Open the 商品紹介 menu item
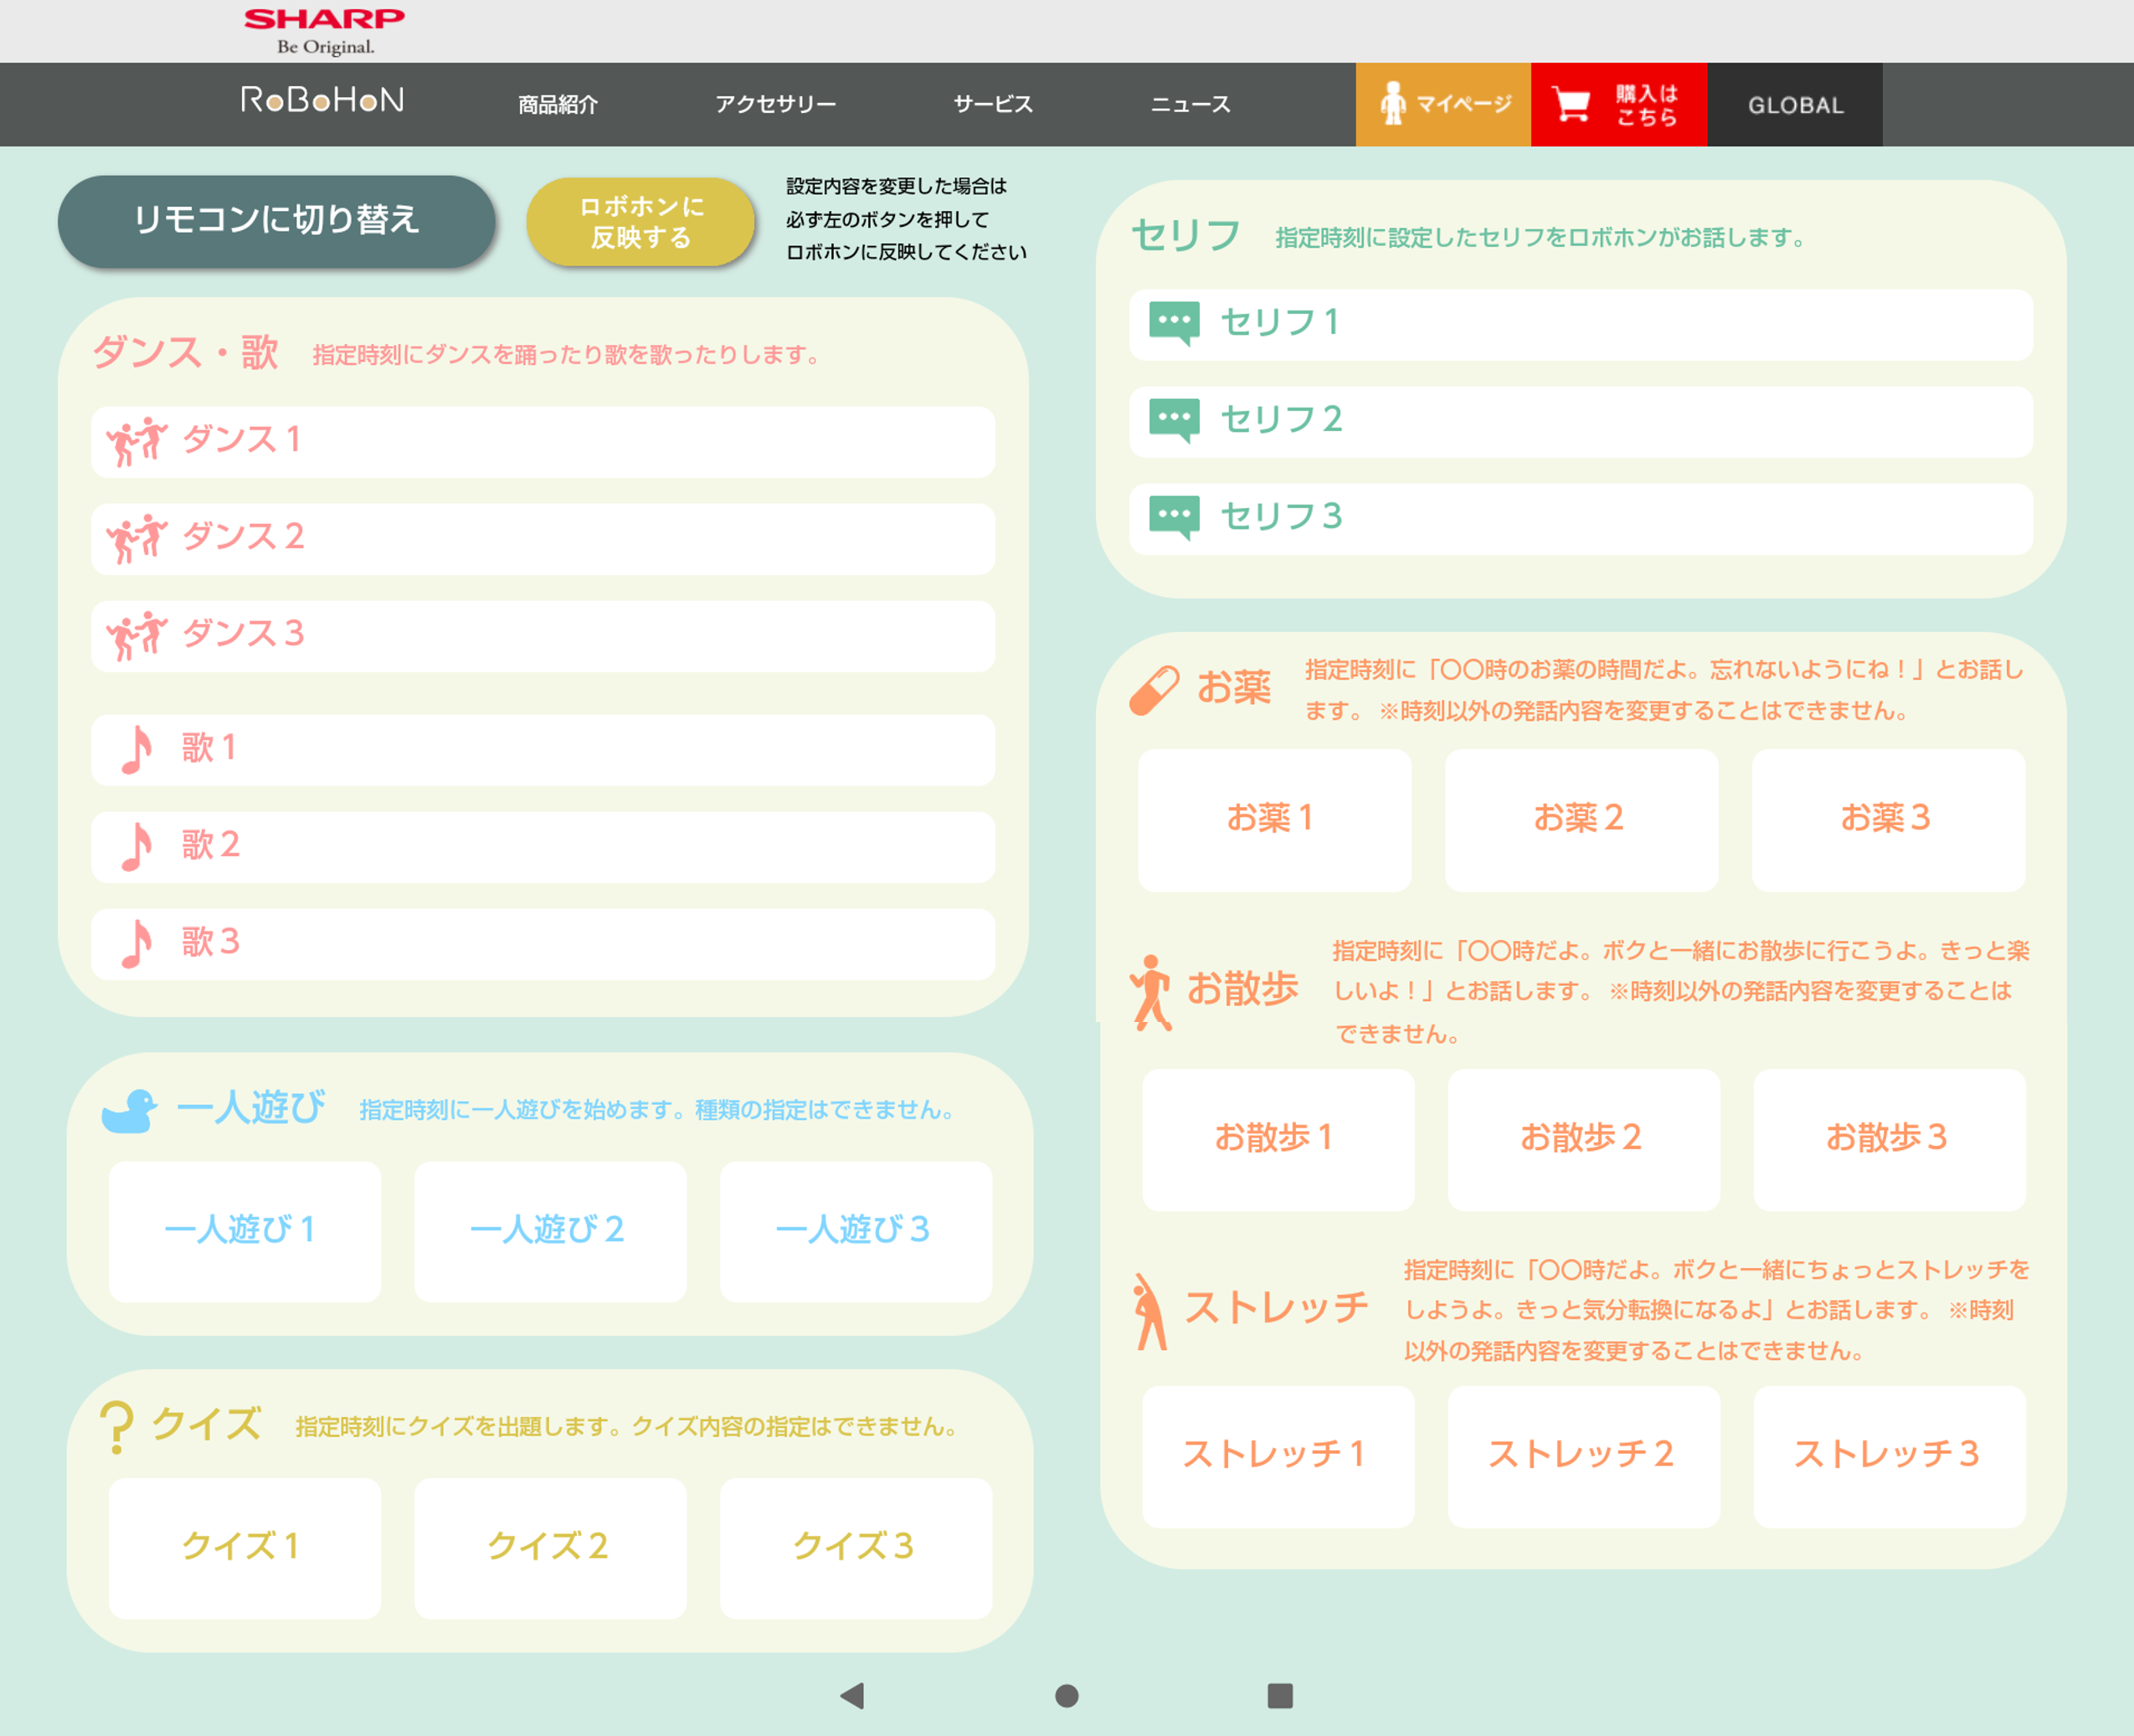Screen dimensions: 2134x1736 click(558, 104)
